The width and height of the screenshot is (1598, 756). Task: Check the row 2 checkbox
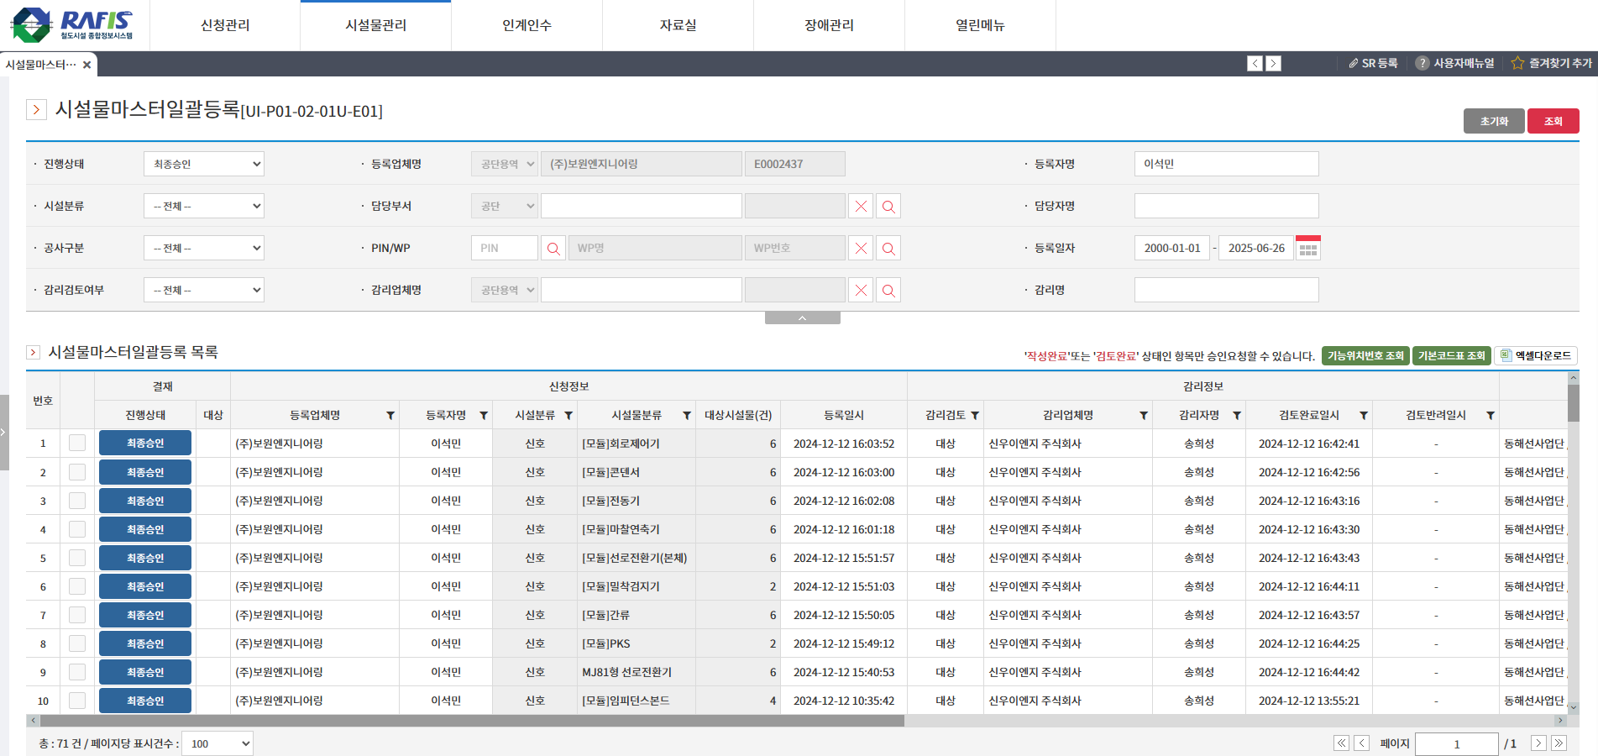click(77, 472)
